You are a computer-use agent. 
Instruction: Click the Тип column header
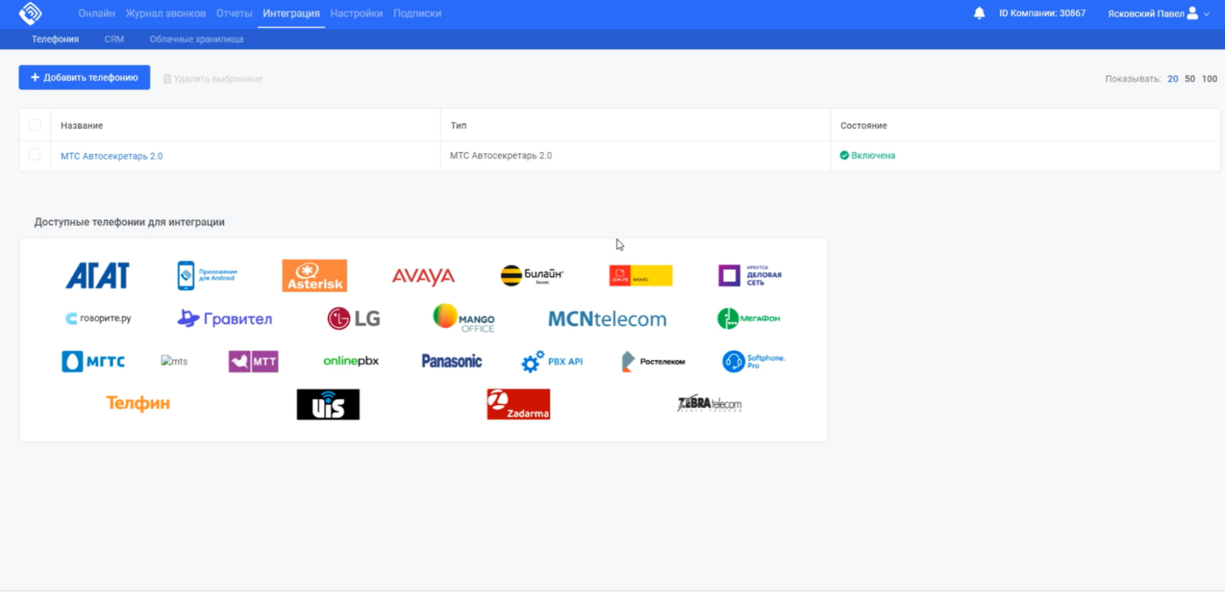click(x=458, y=125)
